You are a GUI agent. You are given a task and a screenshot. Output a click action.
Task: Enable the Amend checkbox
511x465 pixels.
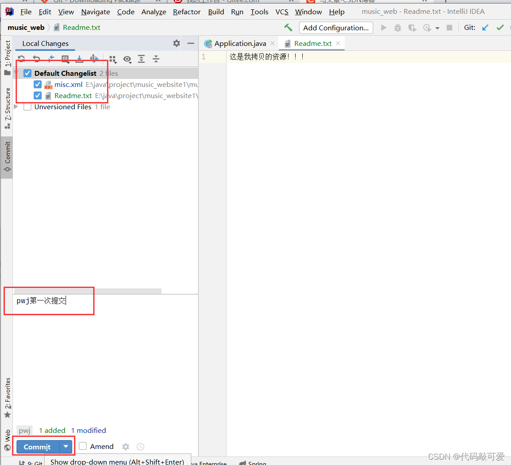83,446
